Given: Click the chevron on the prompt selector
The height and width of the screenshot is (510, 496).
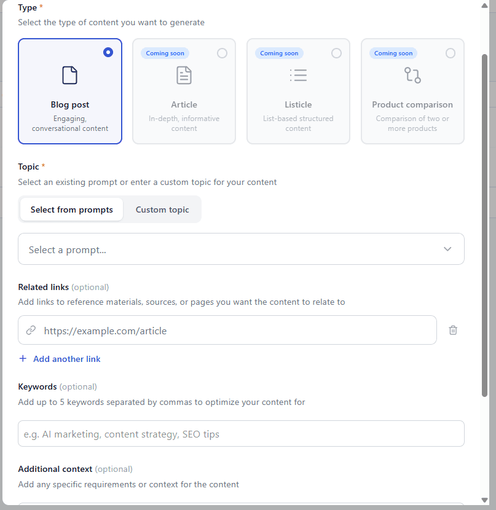Looking at the screenshot, I should point(447,248).
